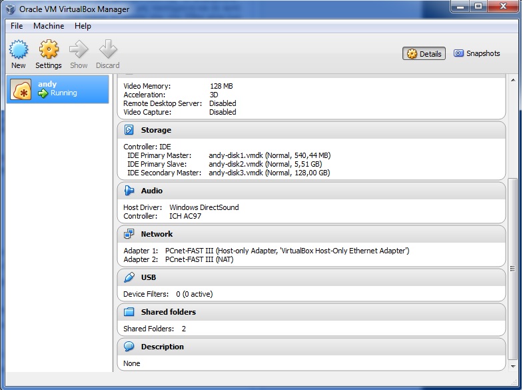Click the Video Memory 128 MB value

pyautogui.click(x=221, y=86)
